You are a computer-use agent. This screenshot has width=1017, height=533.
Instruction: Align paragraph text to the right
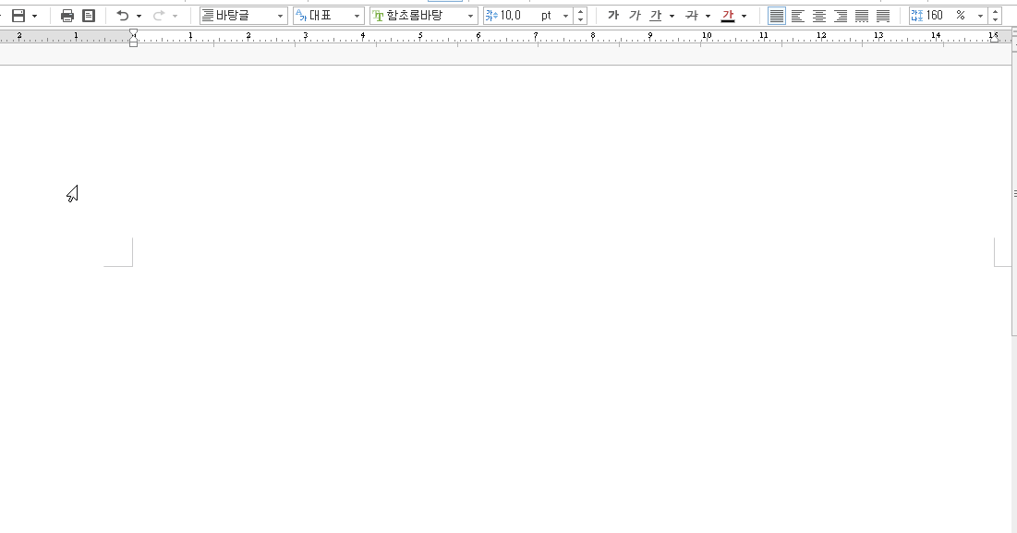click(x=841, y=16)
